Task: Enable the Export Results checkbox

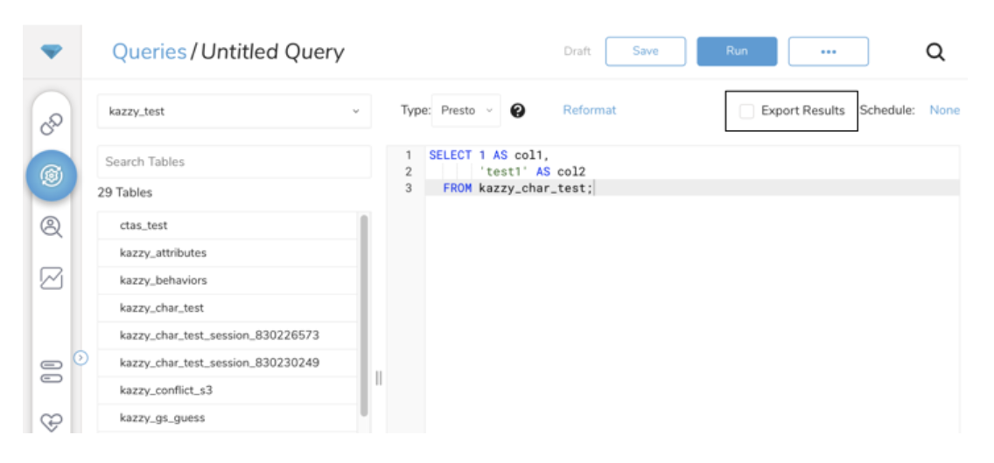Action: click(x=746, y=111)
